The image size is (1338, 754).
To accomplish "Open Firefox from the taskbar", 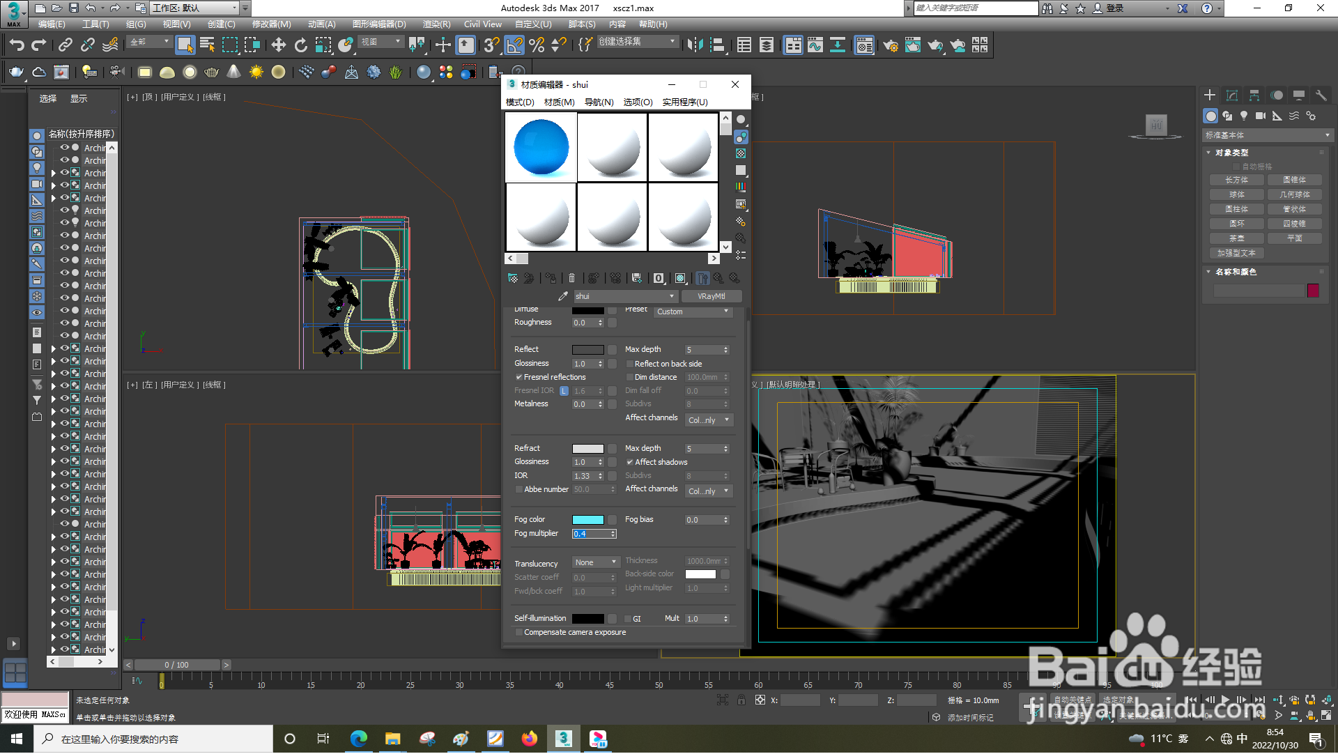I will (530, 739).
